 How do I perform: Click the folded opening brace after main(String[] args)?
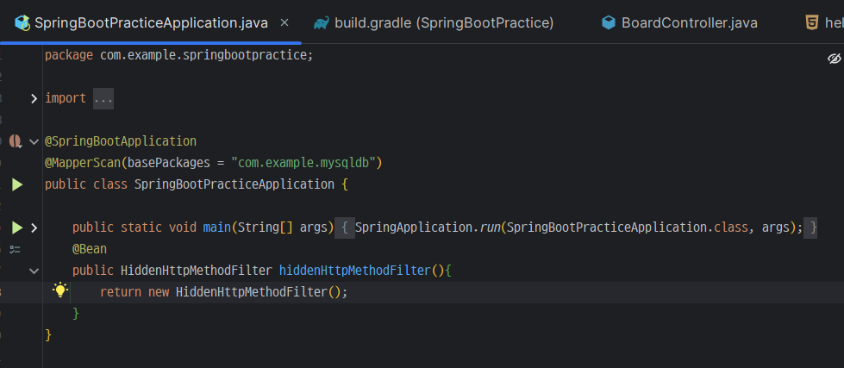[345, 228]
